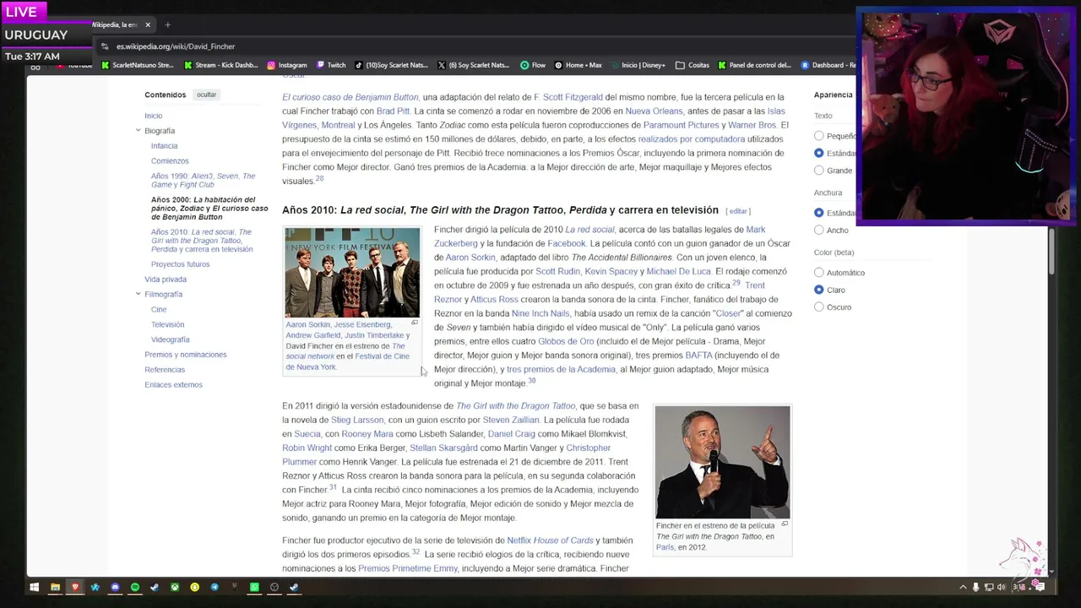Jump to Inicio in contents
This screenshot has height=608, width=1081.
pos(153,116)
